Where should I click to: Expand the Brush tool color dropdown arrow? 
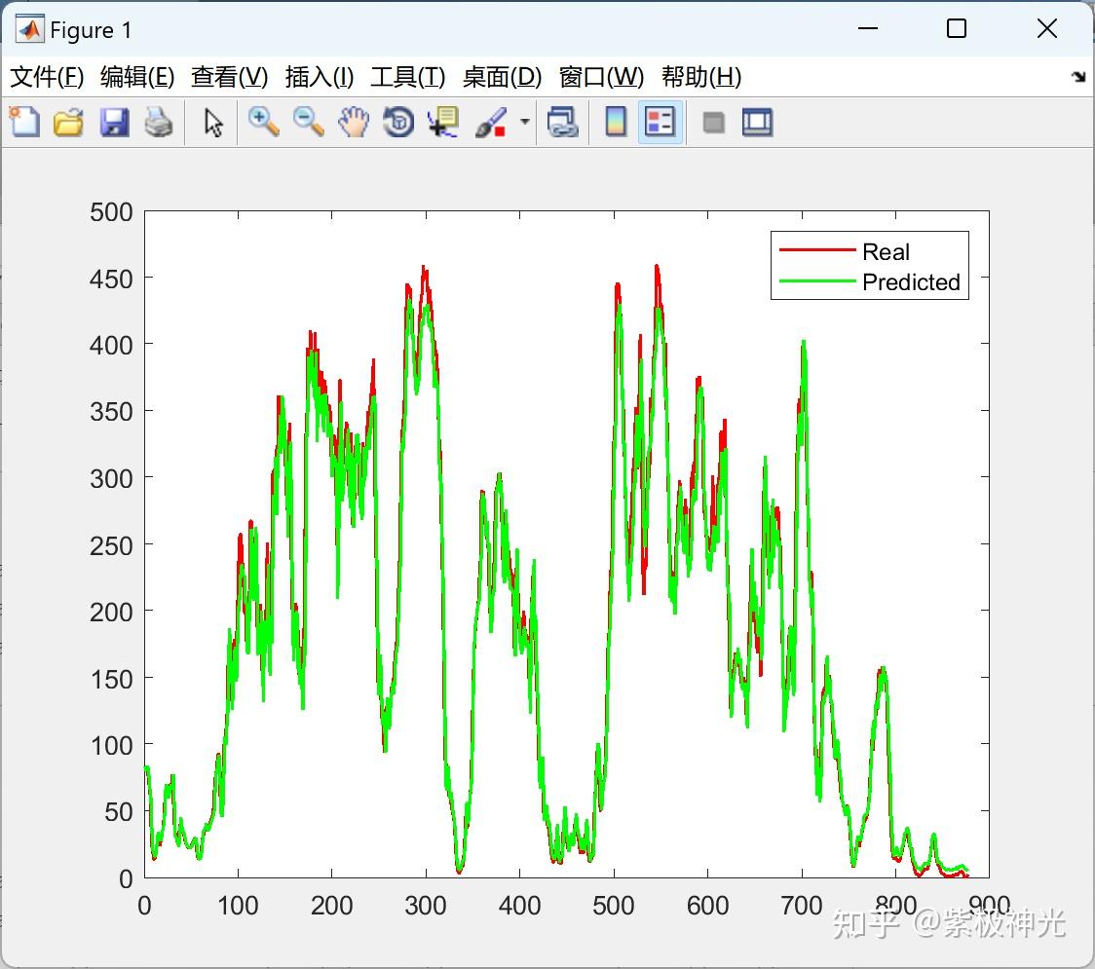tap(525, 122)
